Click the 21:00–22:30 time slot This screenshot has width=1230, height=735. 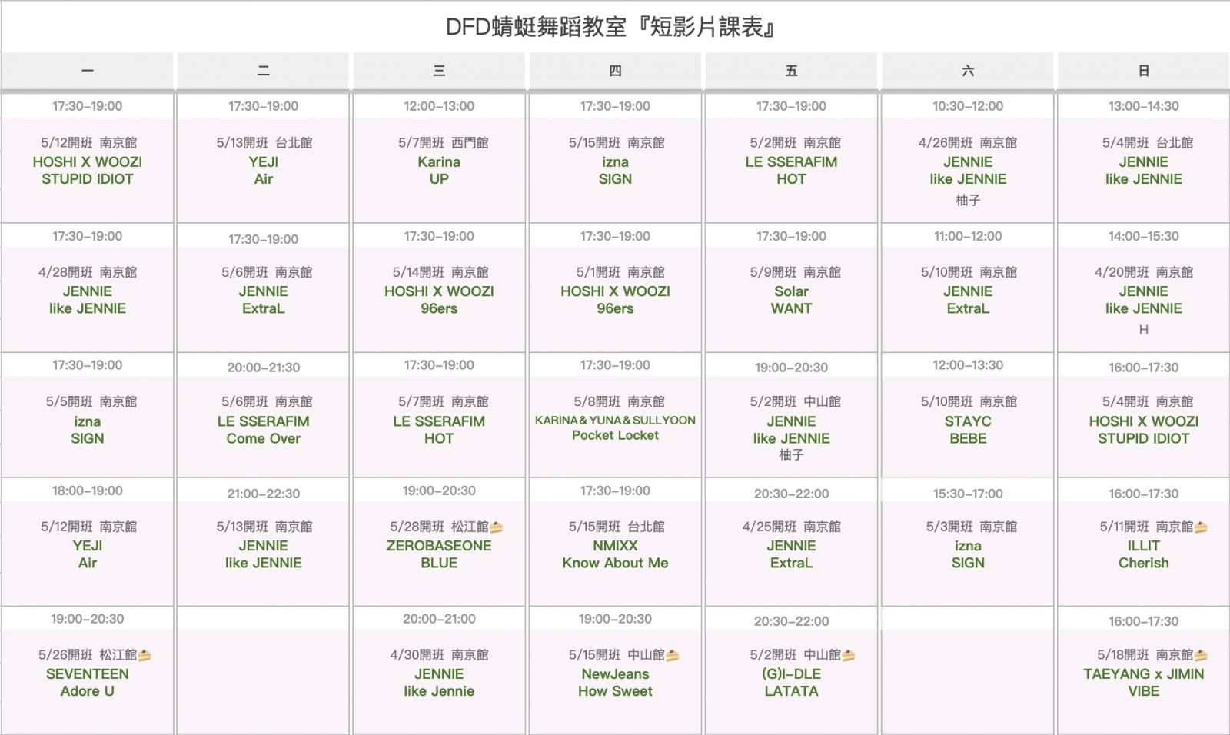(263, 494)
